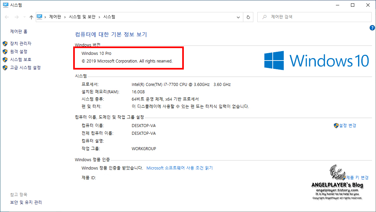Click the 컴퓨터에 대한 기본 정보 보기 heading
The image size is (376, 212).
(111, 34)
